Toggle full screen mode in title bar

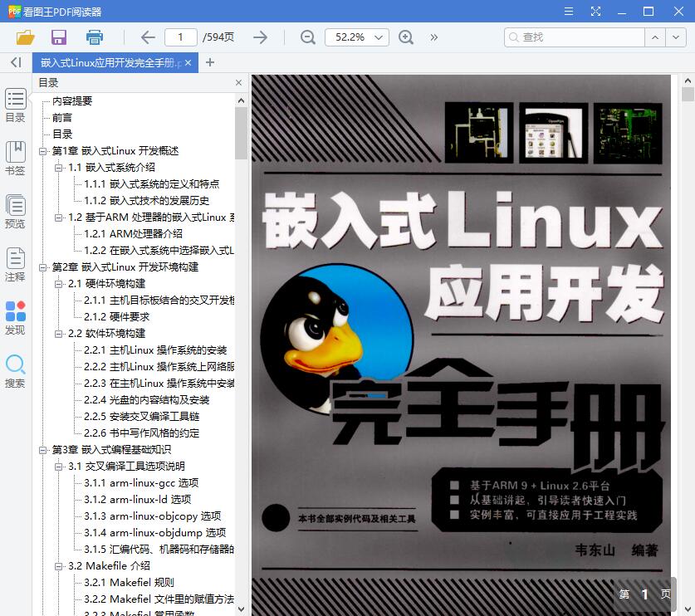point(595,12)
